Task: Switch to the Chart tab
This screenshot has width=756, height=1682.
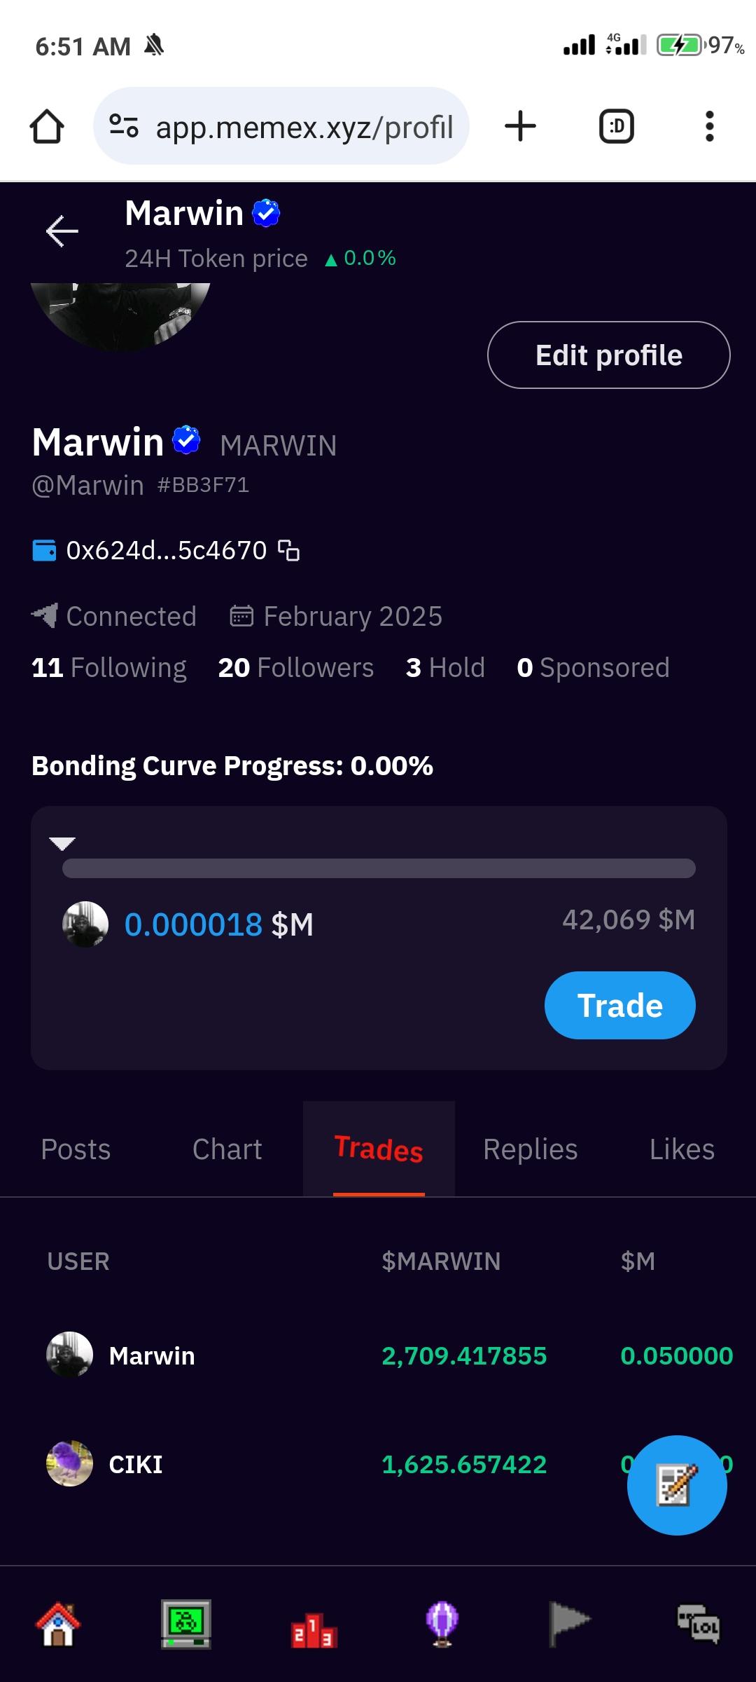Action: (227, 1149)
